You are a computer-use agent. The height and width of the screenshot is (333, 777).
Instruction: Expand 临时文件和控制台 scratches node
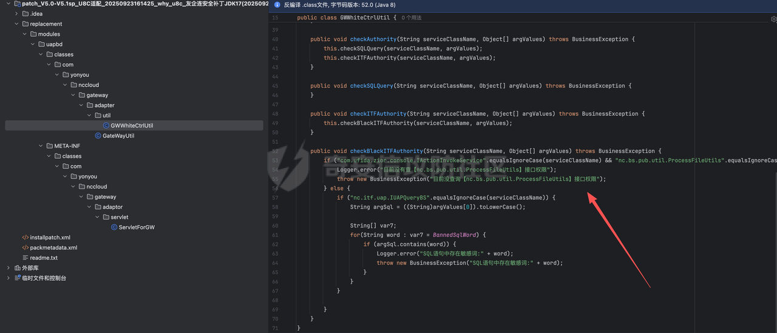coord(8,278)
